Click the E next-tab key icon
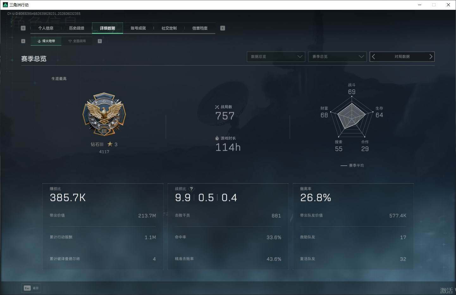Screen dimensions: 456x295 pyautogui.click(x=223, y=28)
